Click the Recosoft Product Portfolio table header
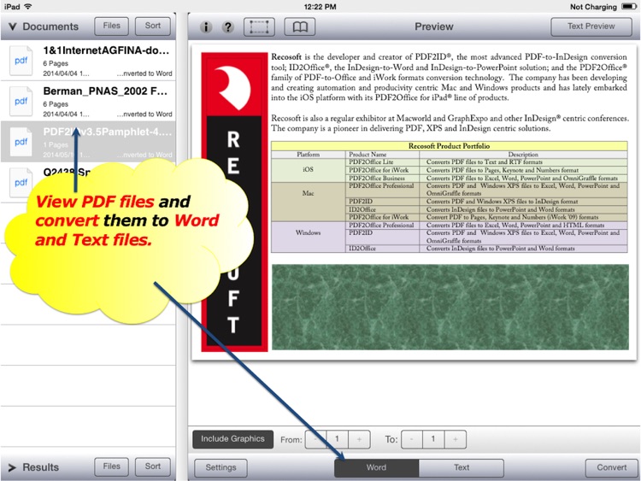 tap(449, 146)
